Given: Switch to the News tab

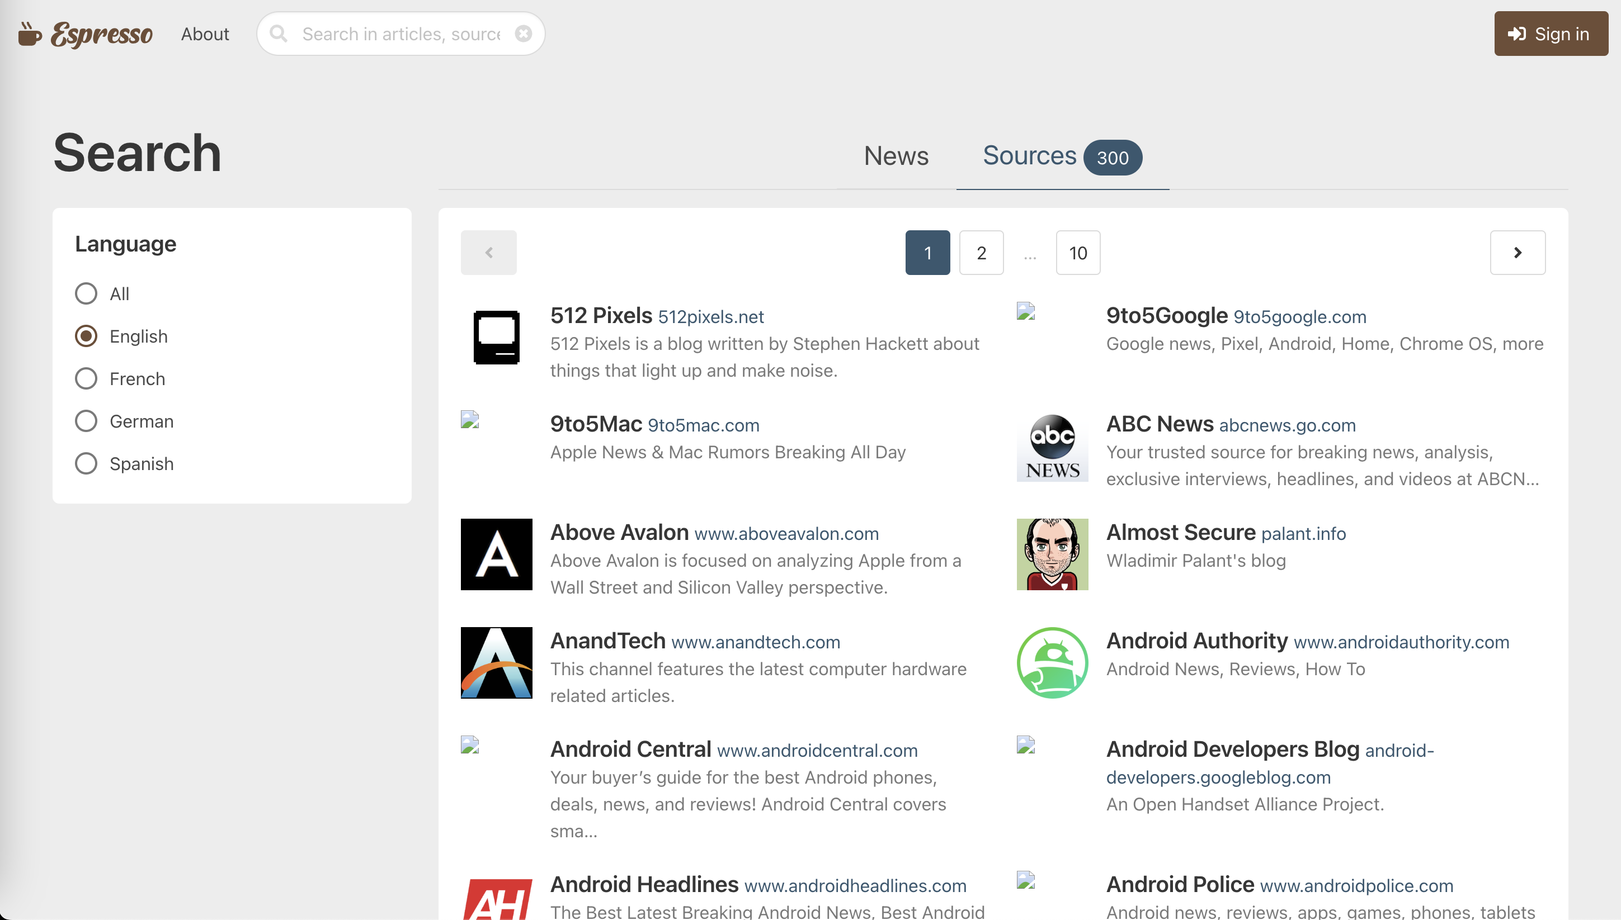Looking at the screenshot, I should pyautogui.click(x=896, y=156).
